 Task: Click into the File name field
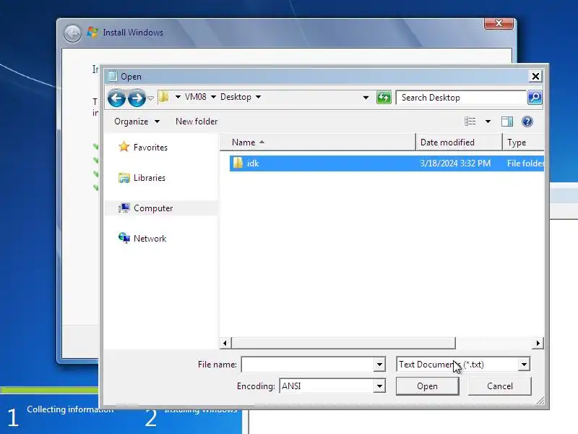pos(308,365)
